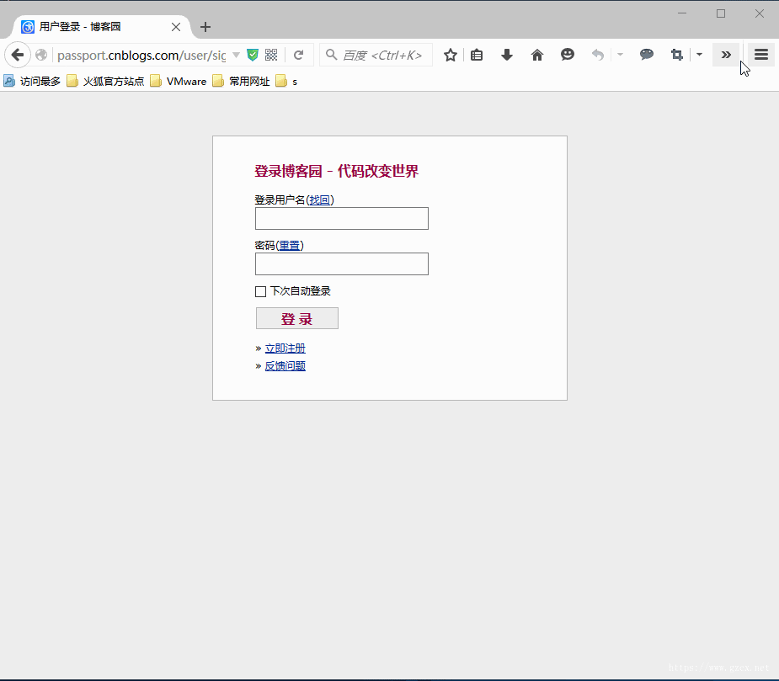779x681 pixels.
Task: Select the 用户登录 - 博客园 tab
Action: pos(99,27)
